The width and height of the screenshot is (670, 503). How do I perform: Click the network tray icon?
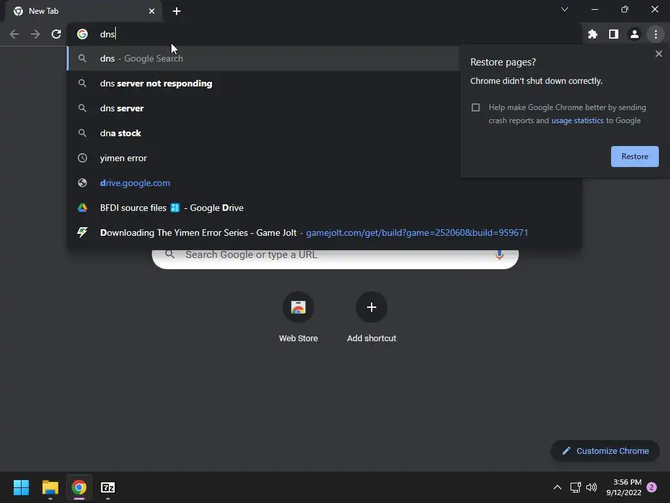click(x=576, y=487)
